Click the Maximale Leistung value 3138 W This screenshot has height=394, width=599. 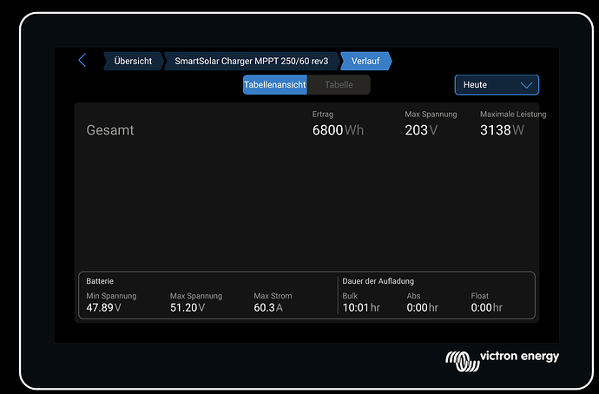(502, 130)
